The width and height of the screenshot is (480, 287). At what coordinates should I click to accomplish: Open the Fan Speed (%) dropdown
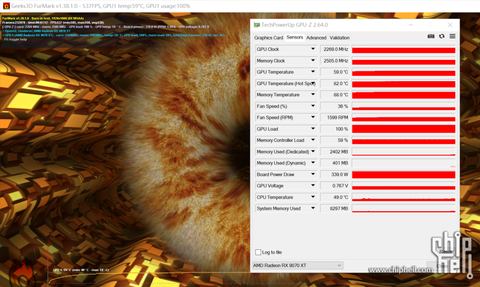pos(313,106)
